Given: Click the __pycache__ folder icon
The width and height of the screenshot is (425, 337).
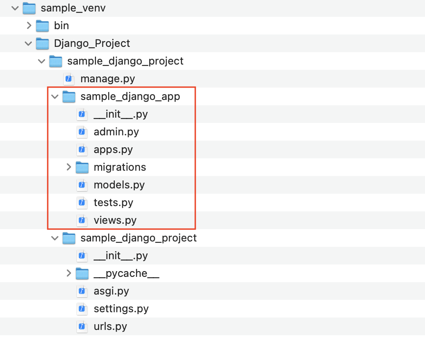Looking at the screenshot, I should click(x=82, y=273).
